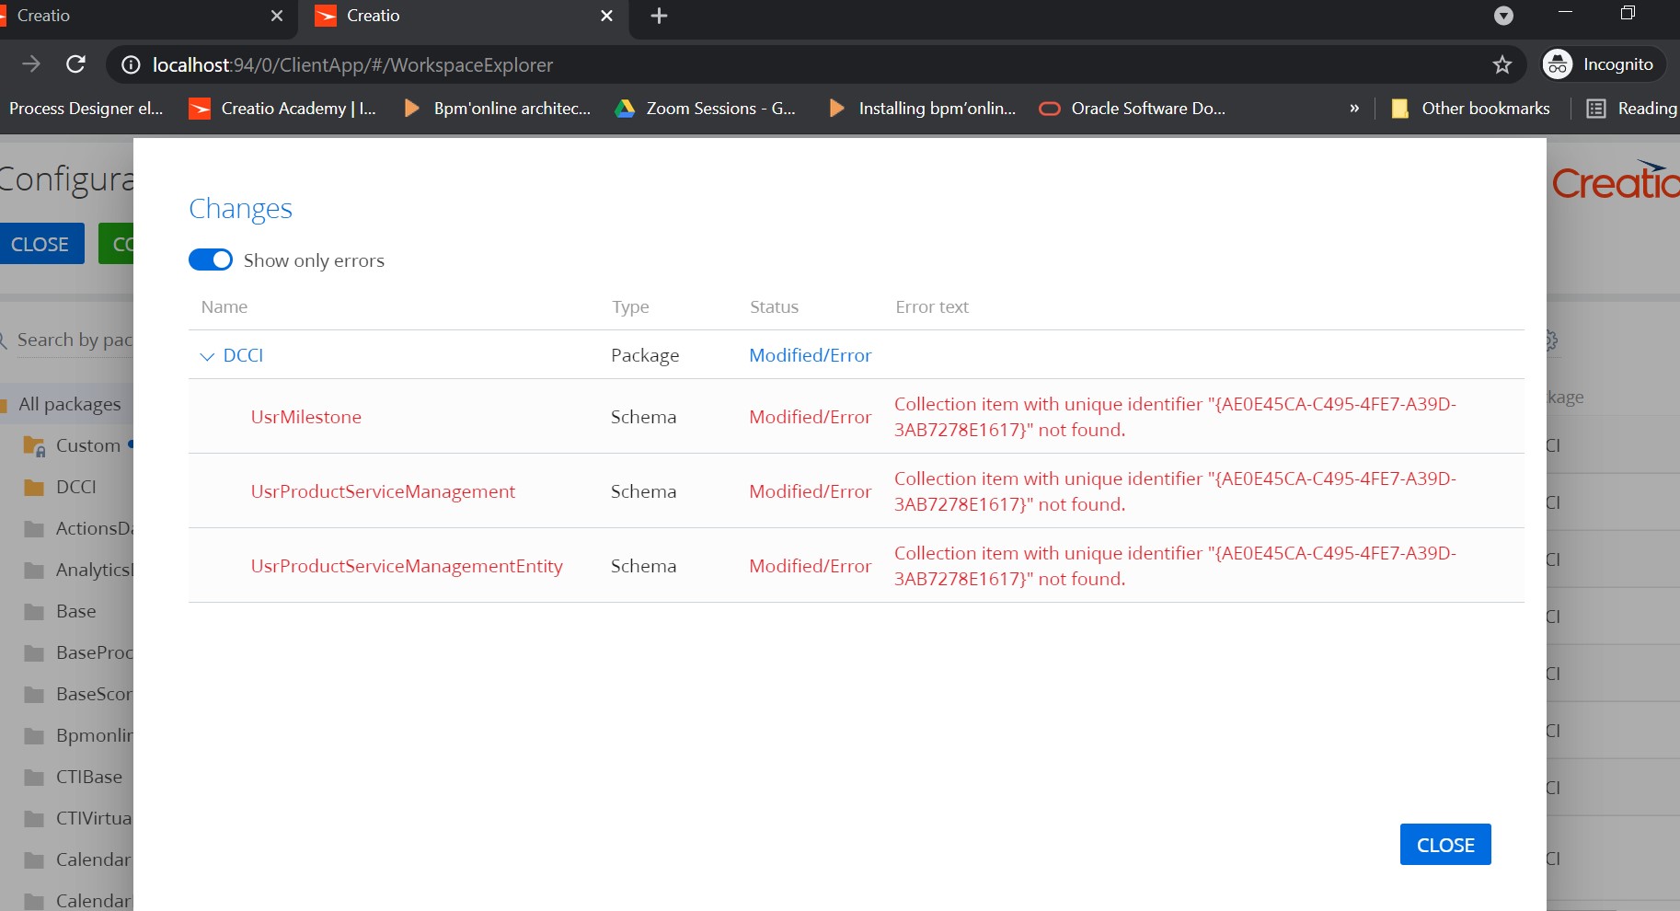Click the DCCI package name link
This screenshot has height=911, width=1680.
coord(243,355)
